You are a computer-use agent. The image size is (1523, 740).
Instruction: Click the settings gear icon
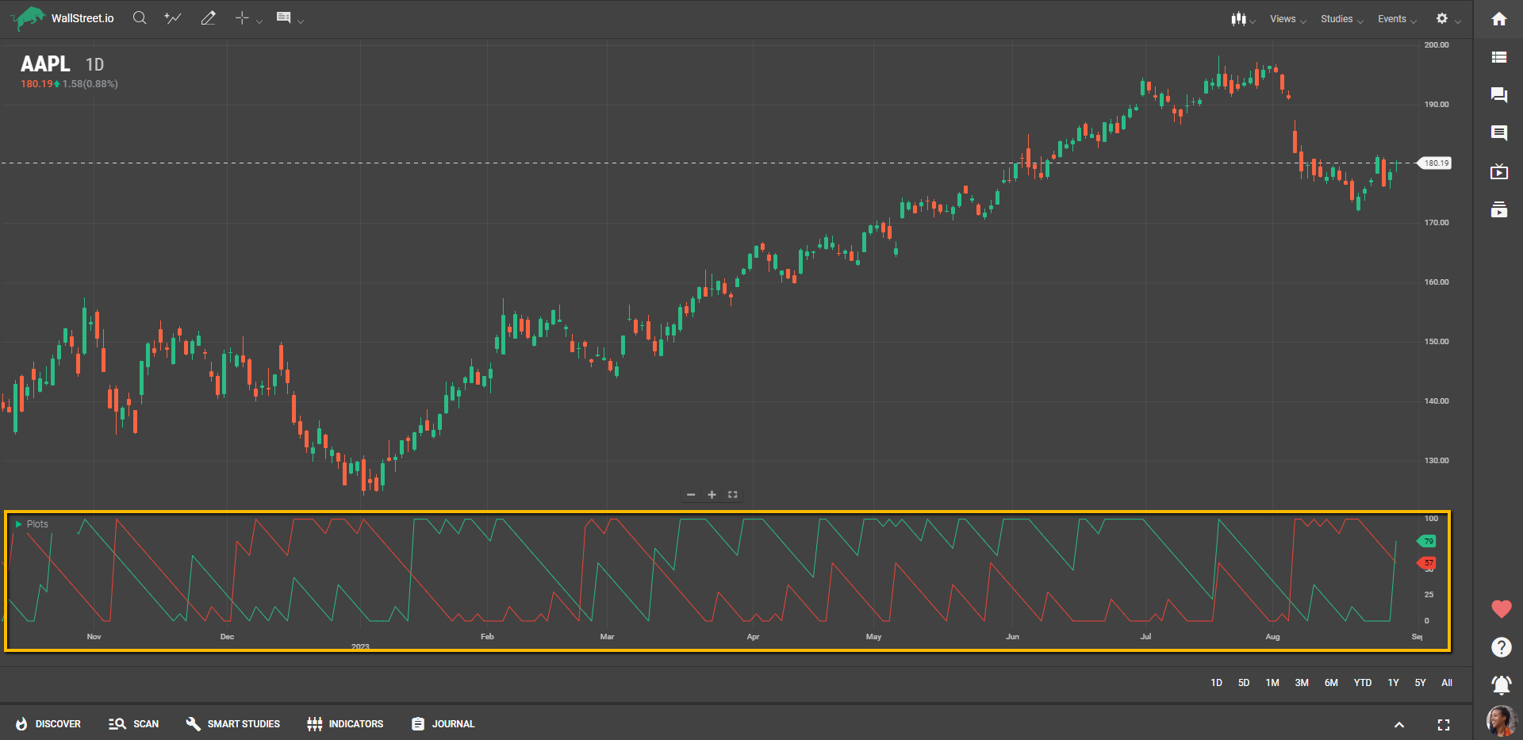click(1442, 18)
